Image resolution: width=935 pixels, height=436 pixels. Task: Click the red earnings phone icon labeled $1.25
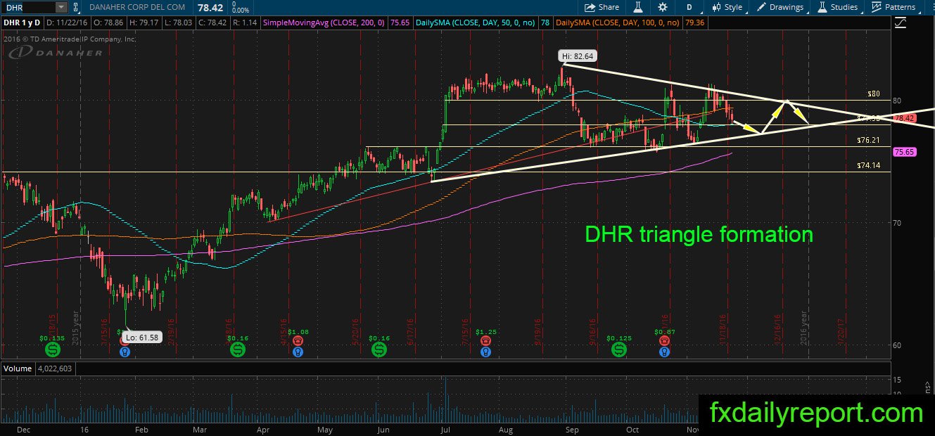tap(485, 340)
